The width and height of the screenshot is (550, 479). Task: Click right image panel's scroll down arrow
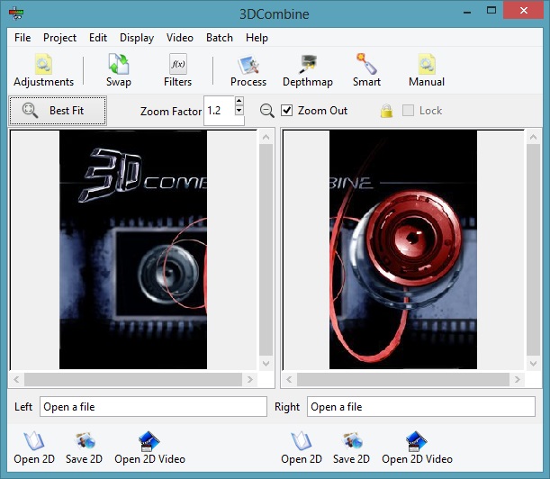[x=534, y=364]
